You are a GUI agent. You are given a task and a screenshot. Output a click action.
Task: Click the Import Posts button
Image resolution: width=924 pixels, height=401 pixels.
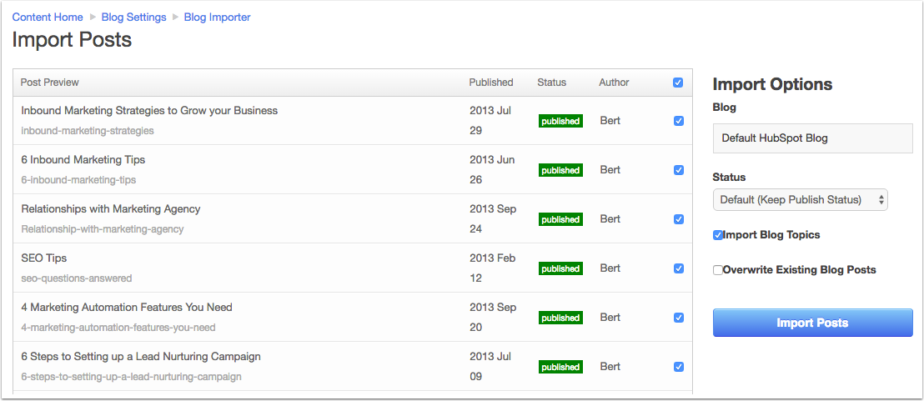tap(812, 323)
